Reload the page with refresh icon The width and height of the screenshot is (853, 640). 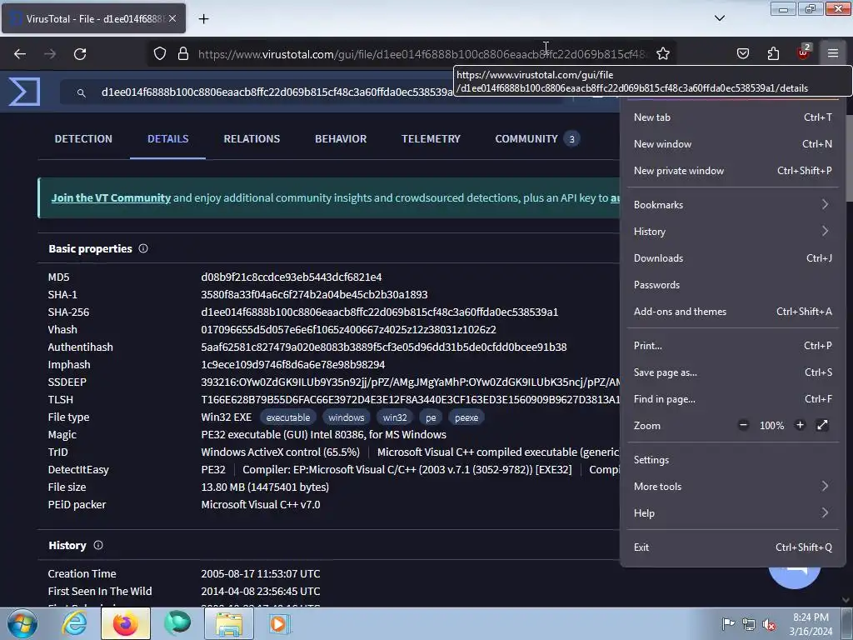(x=80, y=54)
